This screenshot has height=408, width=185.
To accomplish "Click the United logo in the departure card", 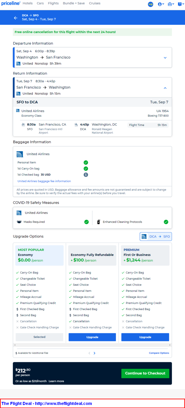I will (18, 64).
